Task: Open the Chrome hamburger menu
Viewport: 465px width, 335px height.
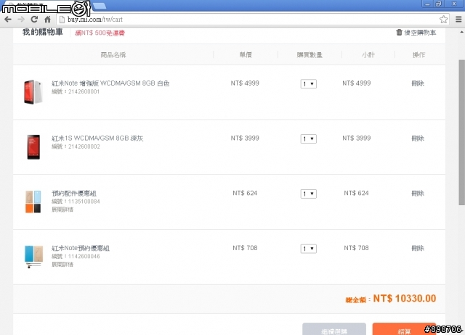Action: 458,20
